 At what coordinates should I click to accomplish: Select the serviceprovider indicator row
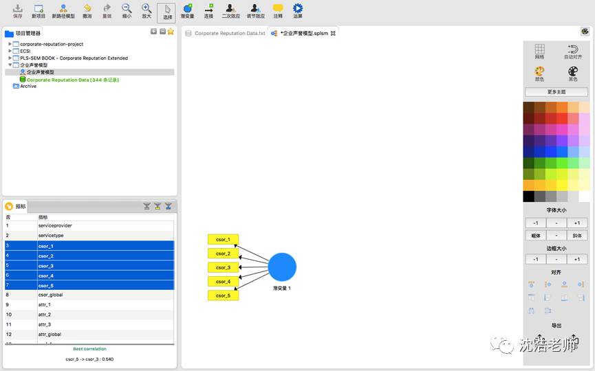tap(89, 225)
